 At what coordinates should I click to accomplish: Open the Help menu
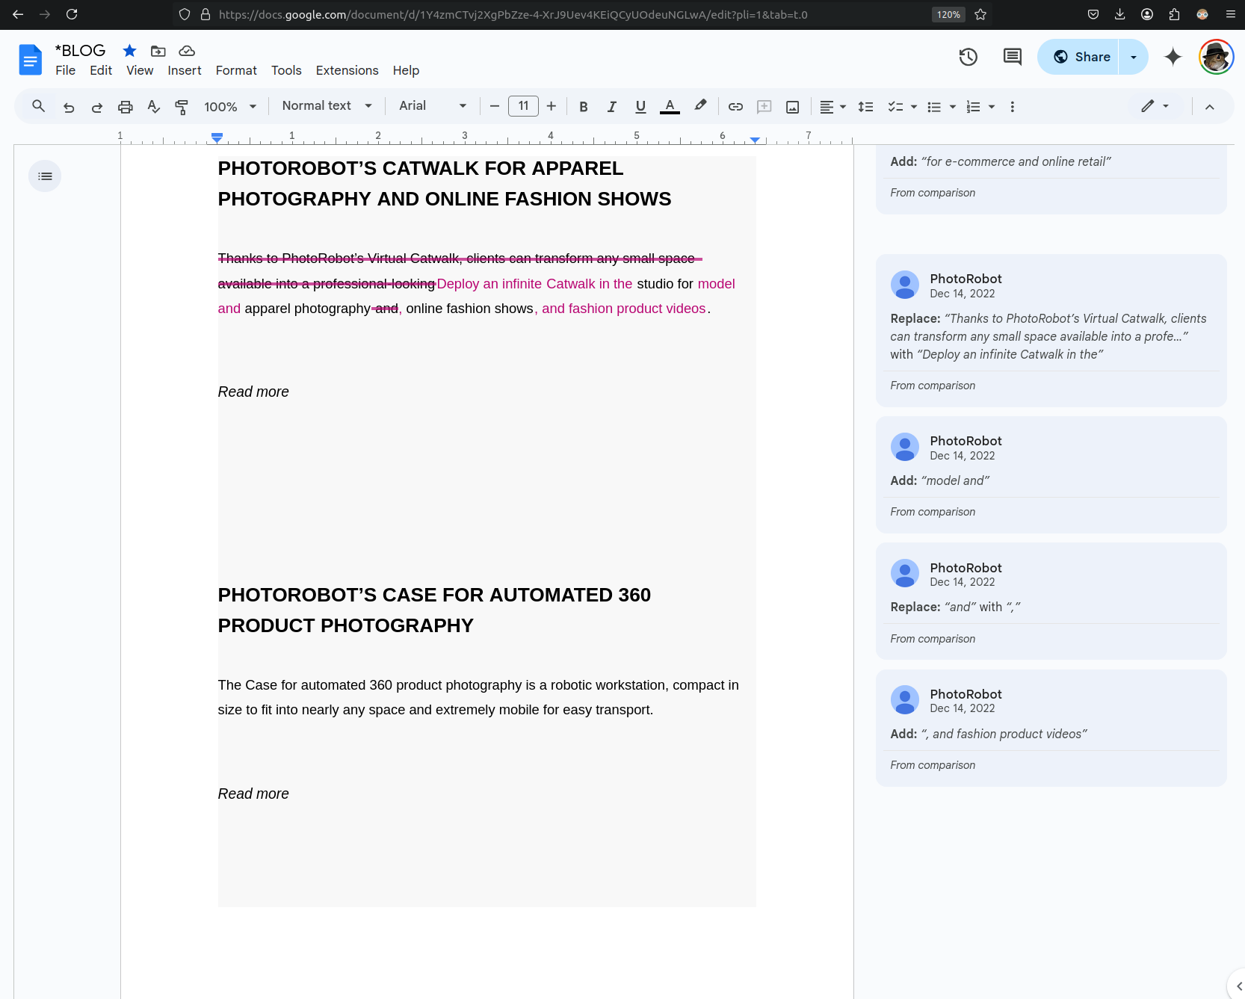pos(406,70)
